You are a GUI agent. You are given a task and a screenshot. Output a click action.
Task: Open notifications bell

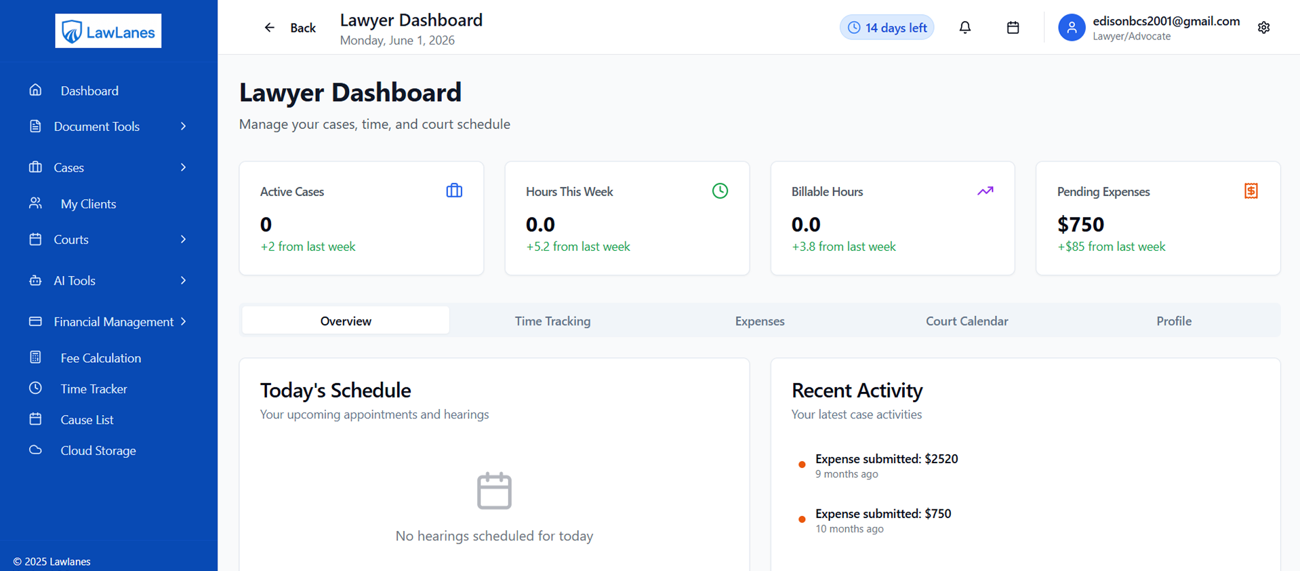(965, 28)
